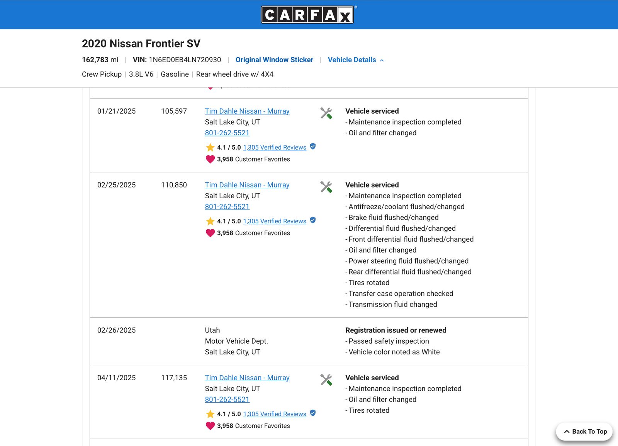Click service wrench icon for 04/11/2025 record

click(x=326, y=380)
